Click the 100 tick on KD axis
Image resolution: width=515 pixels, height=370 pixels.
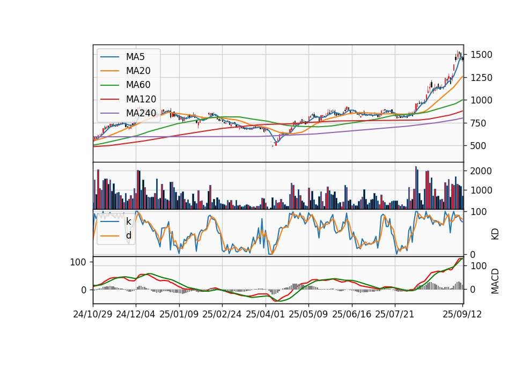pos(479,212)
